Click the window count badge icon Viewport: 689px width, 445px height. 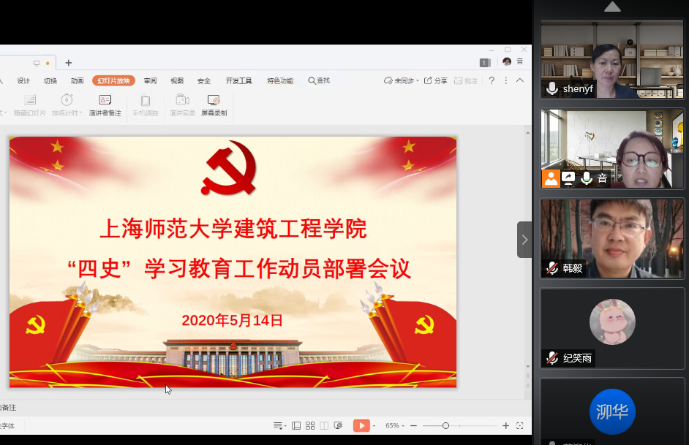click(x=485, y=63)
